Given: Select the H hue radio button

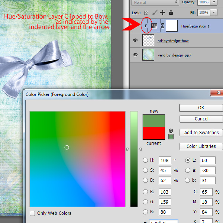Looking at the screenshot, I should click(x=145, y=160).
